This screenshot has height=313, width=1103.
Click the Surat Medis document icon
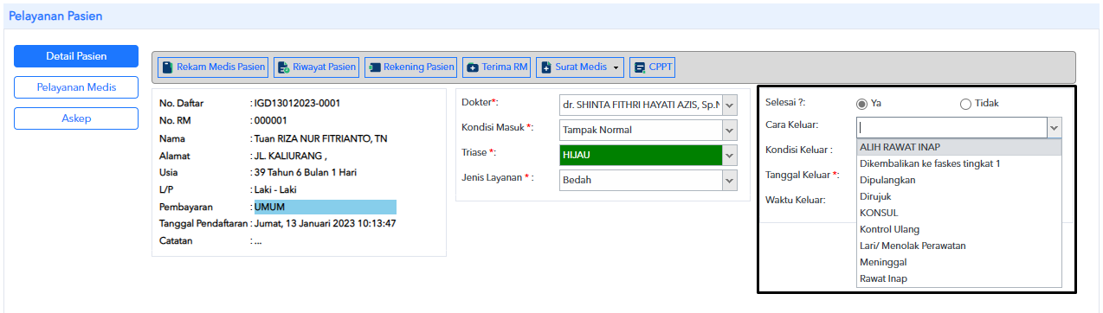click(x=546, y=67)
